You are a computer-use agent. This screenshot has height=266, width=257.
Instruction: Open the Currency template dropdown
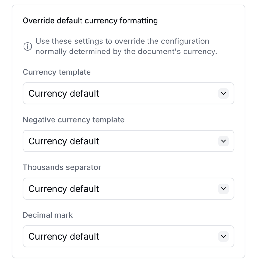click(128, 94)
